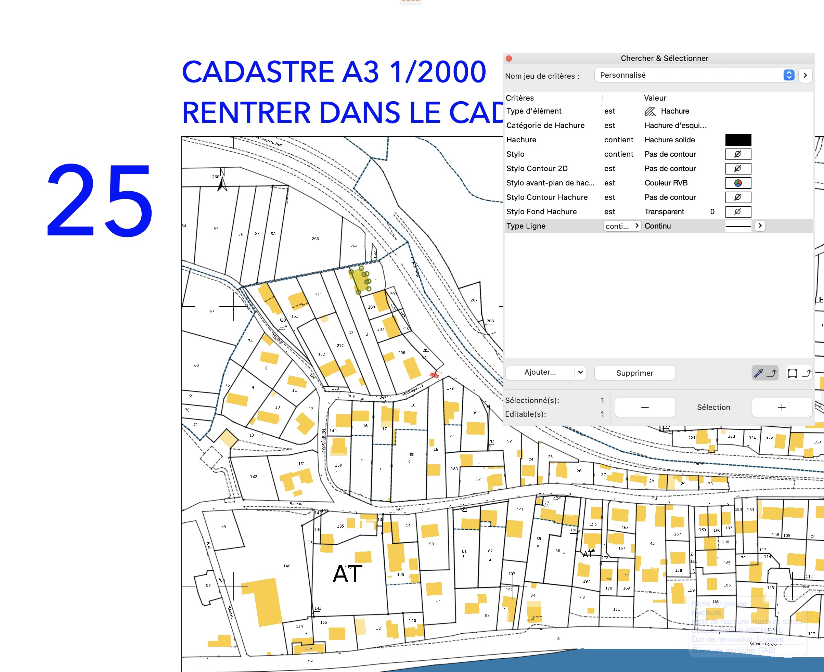Close the Chercher & Sélectionner palette
Screen dimensions: 824x672
509,59
